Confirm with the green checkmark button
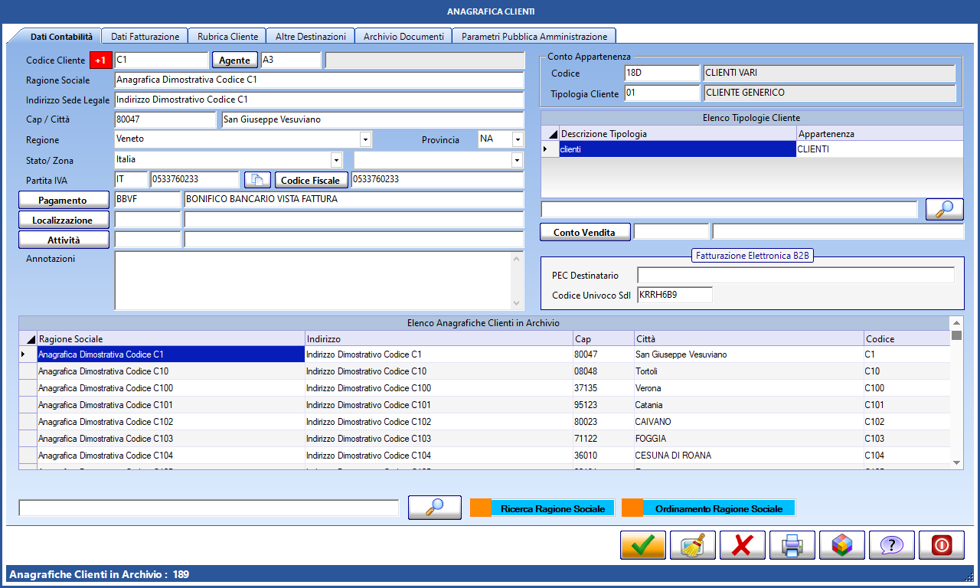Screen dimensions: 980x588 click(x=643, y=545)
